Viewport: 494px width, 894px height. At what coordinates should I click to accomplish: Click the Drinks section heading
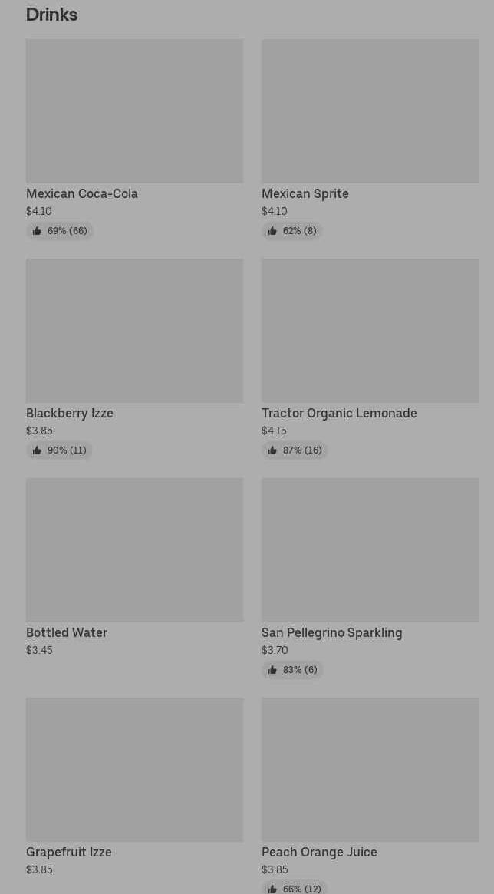(x=52, y=15)
